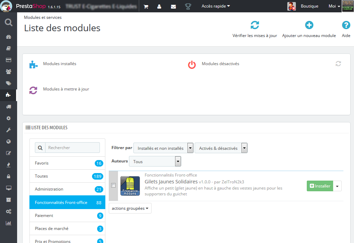
Task: Select the Modules puzzle icon in sidebar
Action: tap(8, 95)
